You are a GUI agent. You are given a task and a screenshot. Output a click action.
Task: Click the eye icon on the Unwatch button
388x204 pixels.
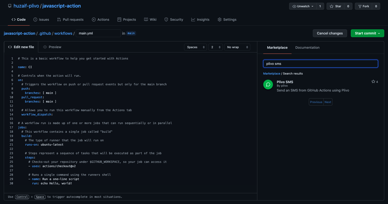pos(295,6)
